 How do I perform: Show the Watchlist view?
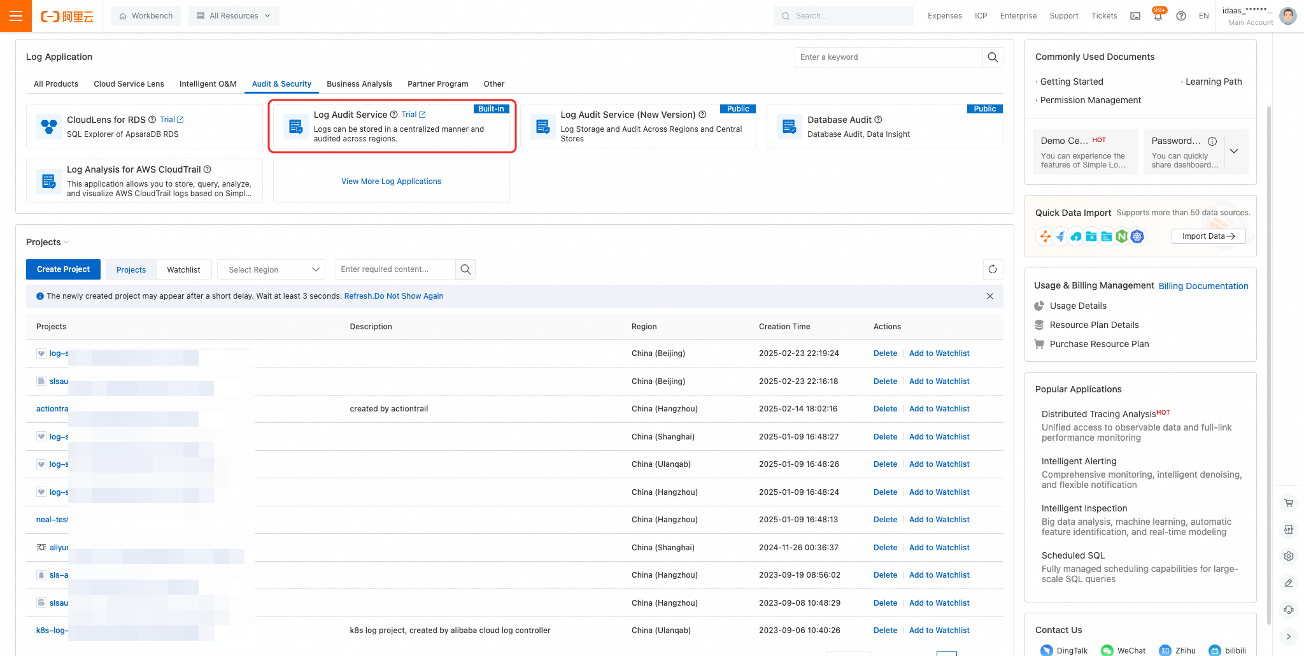pos(183,269)
